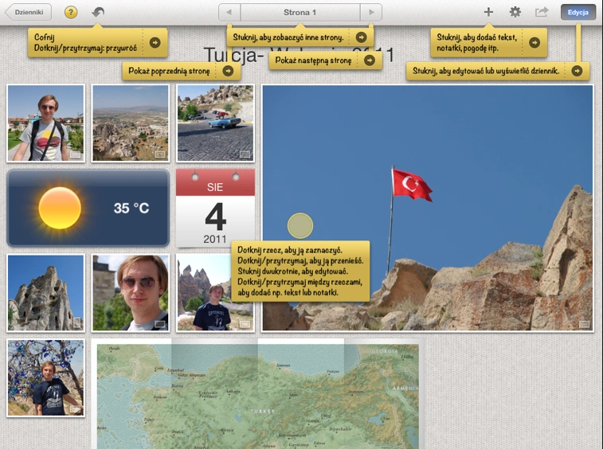Tap the sun icon in weather widget

click(60, 208)
